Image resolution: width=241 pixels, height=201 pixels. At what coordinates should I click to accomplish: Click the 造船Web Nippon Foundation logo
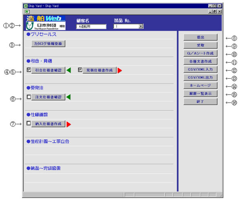[x=46, y=22]
